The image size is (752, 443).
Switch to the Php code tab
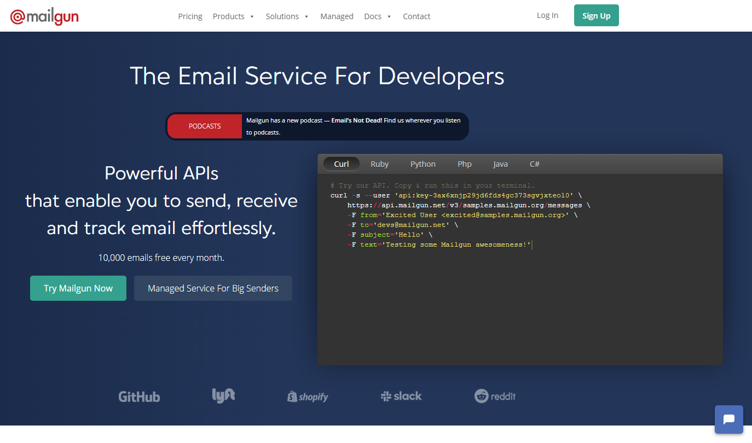(465, 164)
